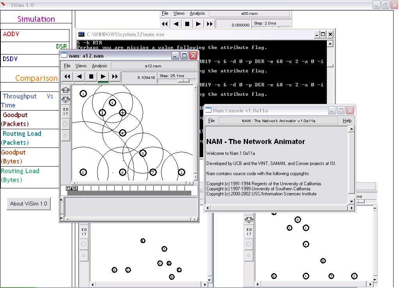Select large circle tool in a12.nam sidebar
Viewport: 399px width, 288px height.
point(66,124)
